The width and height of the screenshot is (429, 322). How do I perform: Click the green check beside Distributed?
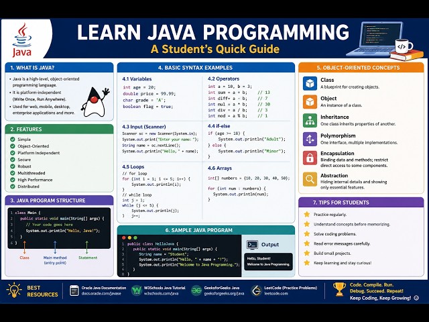click(13, 186)
